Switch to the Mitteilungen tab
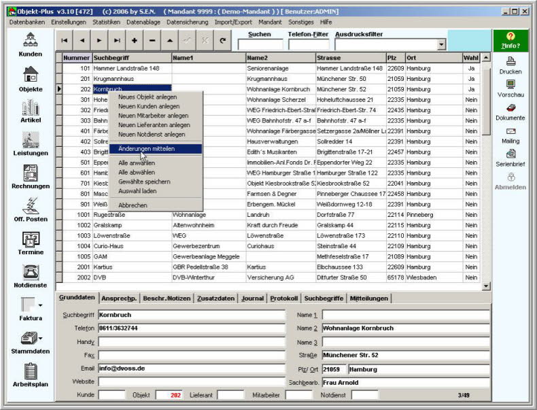This screenshot has width=537, height=410. pos(369,298)
